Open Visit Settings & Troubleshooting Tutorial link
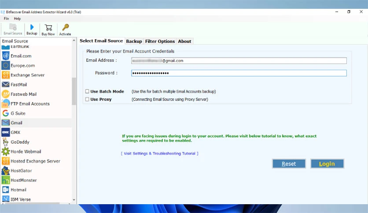Image resolution: width=368 pixels, height=213 pixels. [x=160, y=154]
